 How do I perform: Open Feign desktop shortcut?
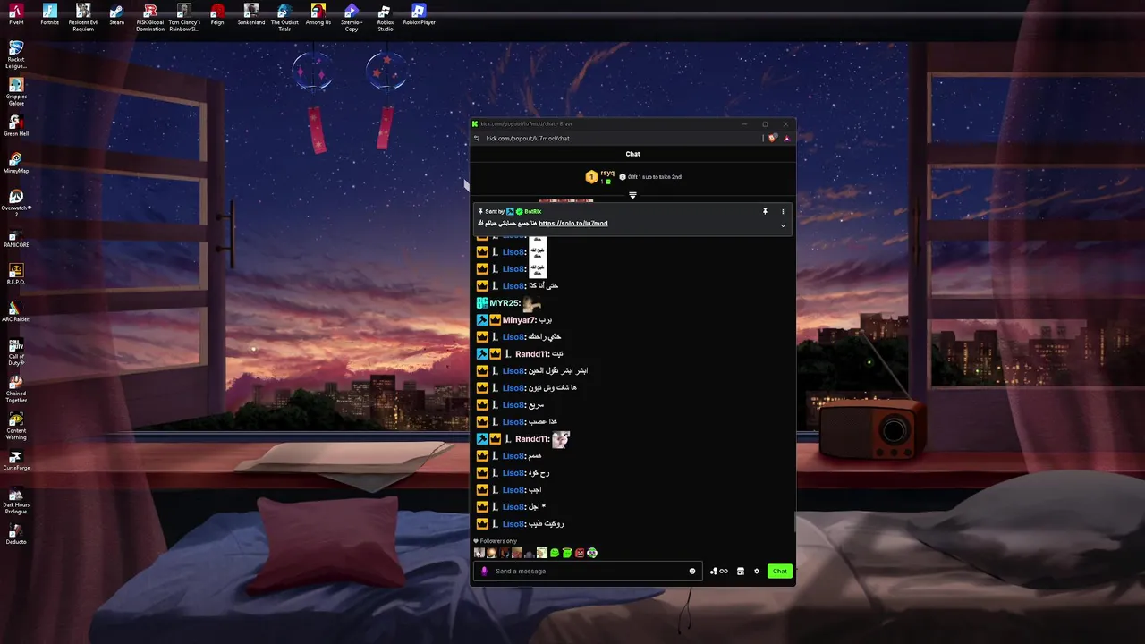pos(217,14)
